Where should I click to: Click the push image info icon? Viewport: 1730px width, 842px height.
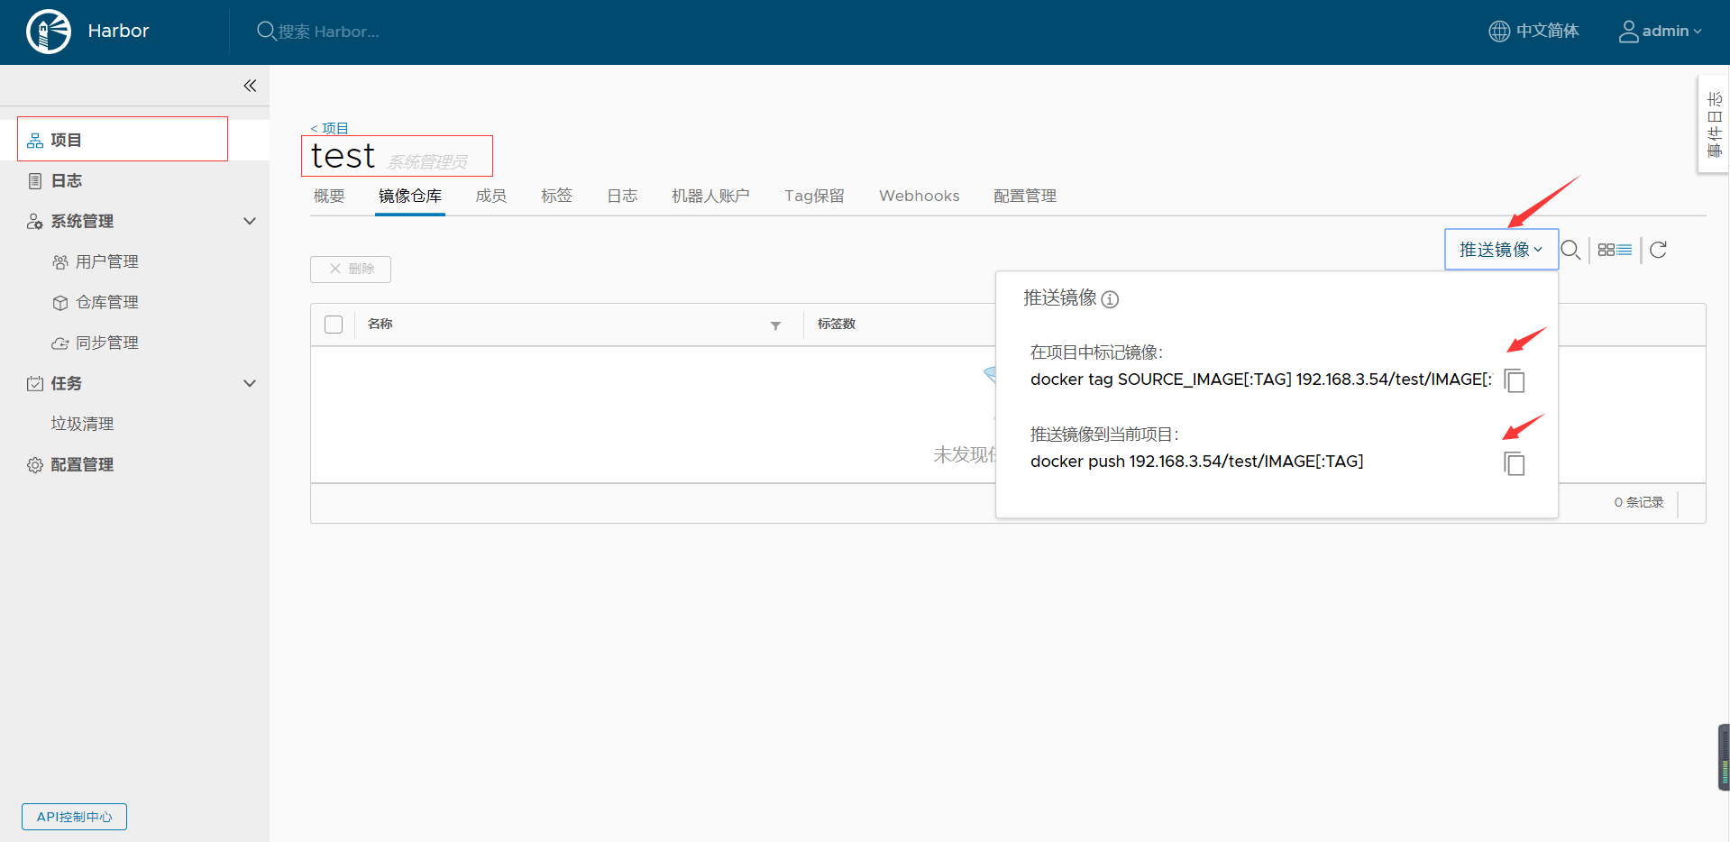coord(1111,299)
